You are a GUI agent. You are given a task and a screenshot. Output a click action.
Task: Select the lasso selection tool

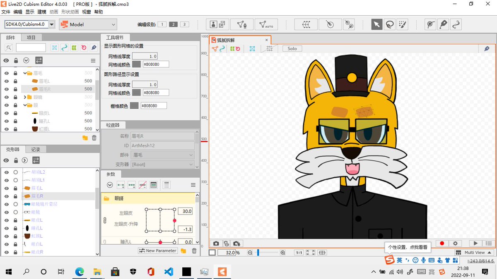click(390, 24)
